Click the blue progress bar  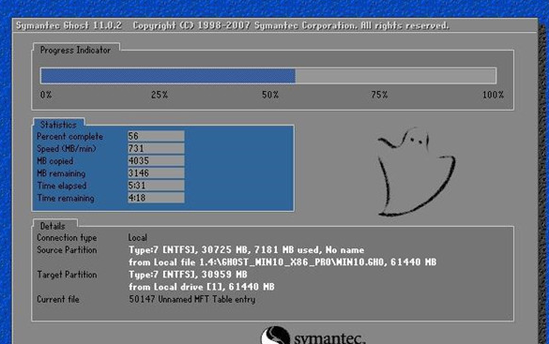(168, 76)
